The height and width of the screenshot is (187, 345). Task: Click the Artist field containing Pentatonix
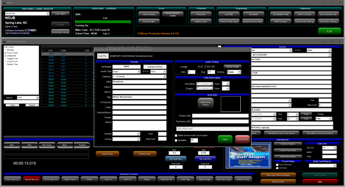coord(139,82)
